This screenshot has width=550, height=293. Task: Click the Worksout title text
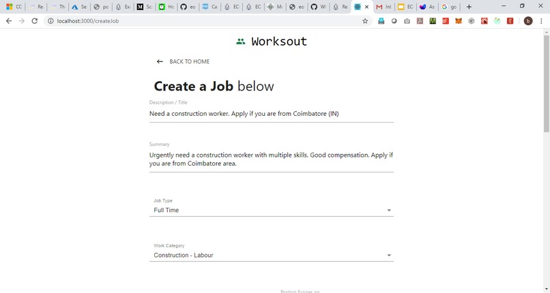pos(279,42)
